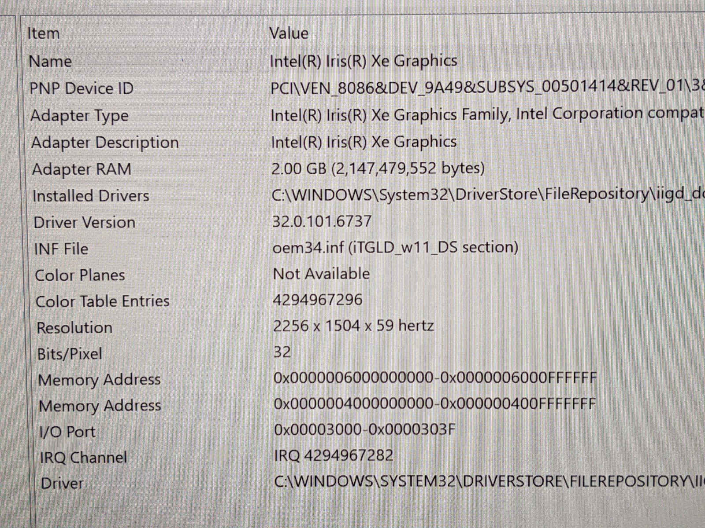705x528 pixels.
Task: Click the PCI\VEN_8086&DEV_9A49 device ID value
Action: coord(487,87)
